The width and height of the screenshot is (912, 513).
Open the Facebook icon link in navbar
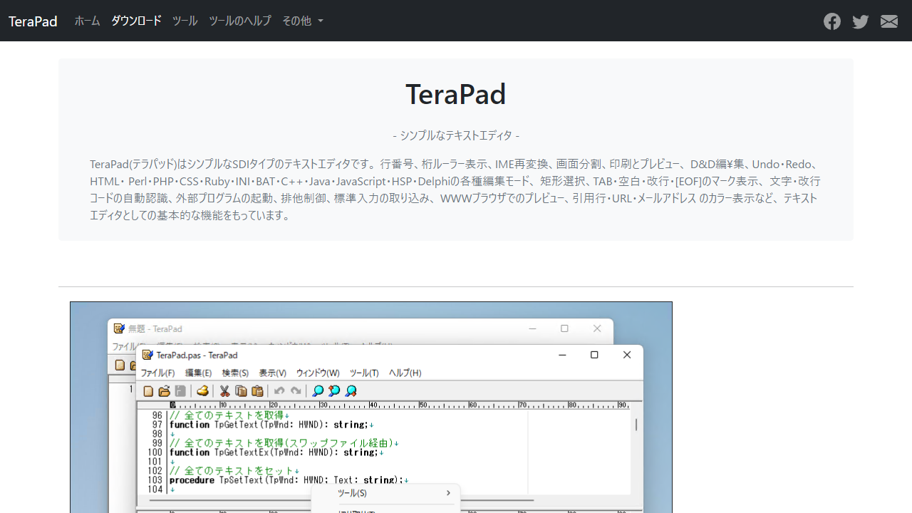coord(832,21)
